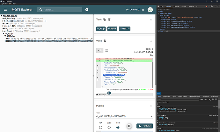Clear the publish topic with the X icon
220x132 pixels.
pos(151,116)
